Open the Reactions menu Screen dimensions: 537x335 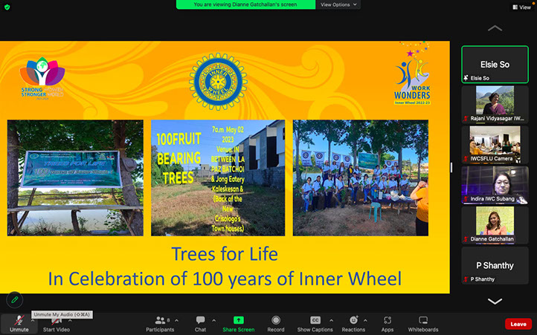click(353, 322)
